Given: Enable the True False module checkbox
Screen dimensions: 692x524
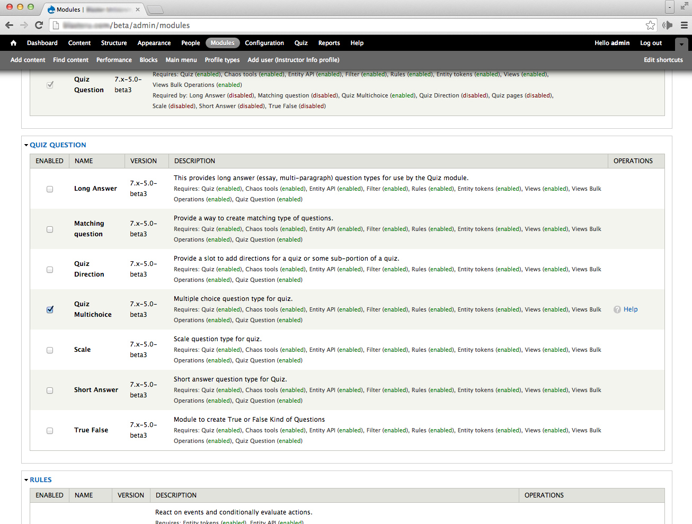Looking at the screenshot, I should [x=49, y=430].
